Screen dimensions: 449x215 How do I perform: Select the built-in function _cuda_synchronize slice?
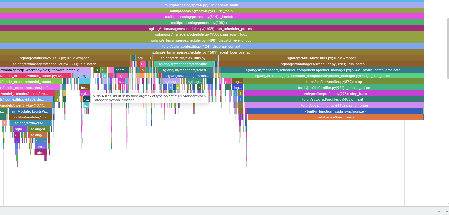[335, 111]
